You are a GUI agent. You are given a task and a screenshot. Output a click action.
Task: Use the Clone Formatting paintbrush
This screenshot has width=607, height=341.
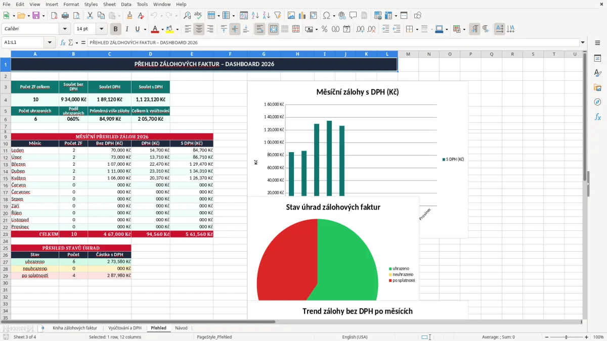[130, 16]
